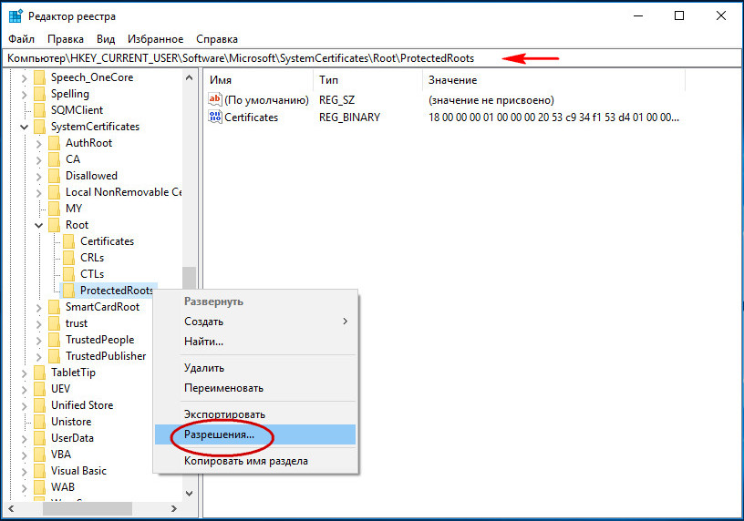Image resolution: width=744 pixels, height=521 pixels.
Task: Click the CA folder icon
Action: click(55, 159)
